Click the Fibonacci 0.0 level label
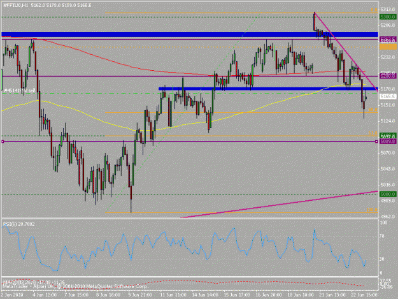398x299 pixels. click(374, 10)
